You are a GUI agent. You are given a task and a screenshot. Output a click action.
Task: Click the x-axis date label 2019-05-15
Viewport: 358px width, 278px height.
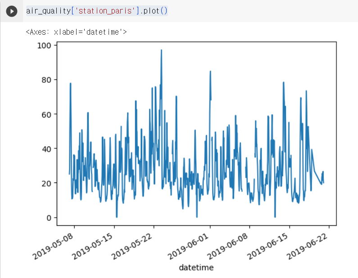pos(92,246)
